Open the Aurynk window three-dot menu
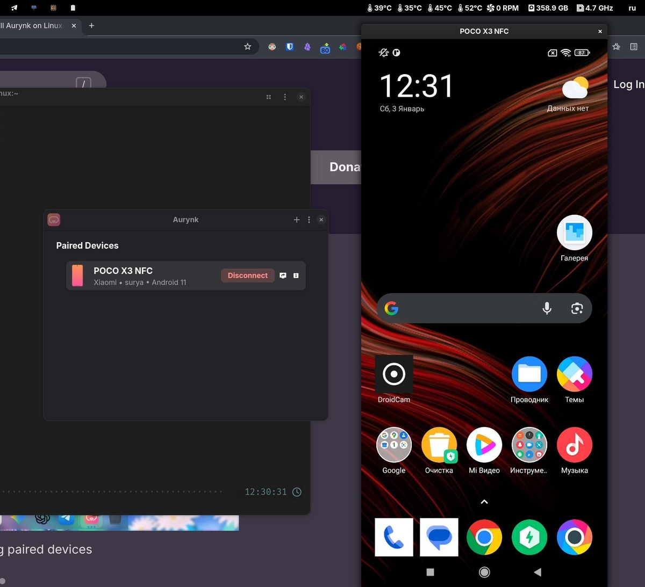645x587 pixels. coord(309,220)
